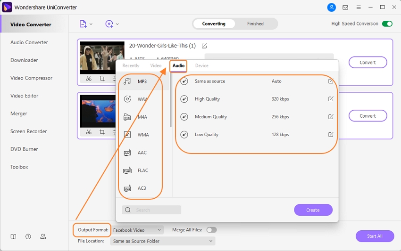Open the user guide book icon
401x251 pixels.
(x=14, y=236)
